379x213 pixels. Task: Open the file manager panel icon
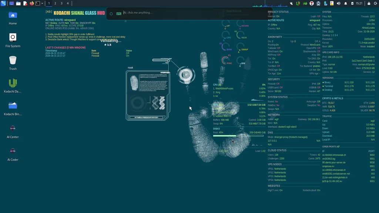[19, 3]
